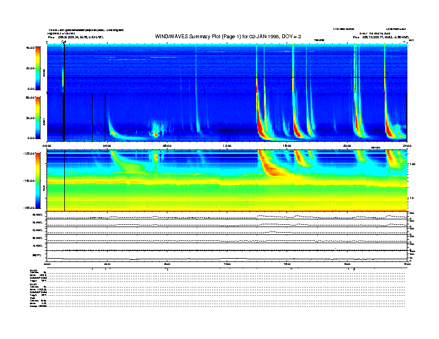Click the 12:00 time axis label
Screen dimensions: 439x339
(x=227, y=145)
